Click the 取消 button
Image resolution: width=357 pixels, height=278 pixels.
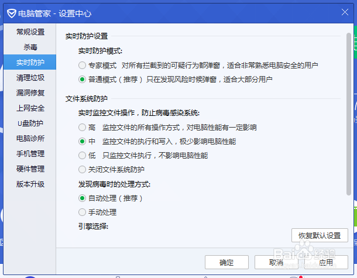276,262
